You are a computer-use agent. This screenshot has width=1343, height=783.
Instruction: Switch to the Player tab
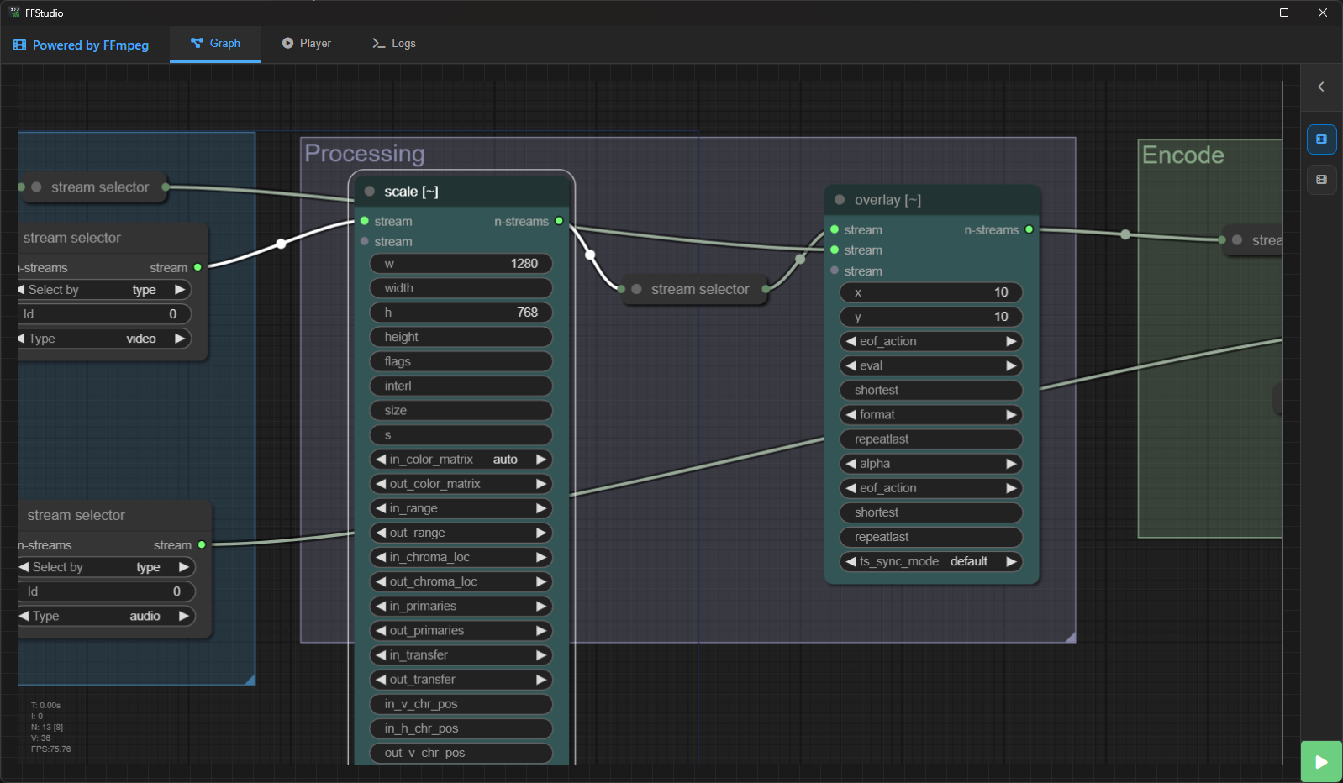pos(307,44)
